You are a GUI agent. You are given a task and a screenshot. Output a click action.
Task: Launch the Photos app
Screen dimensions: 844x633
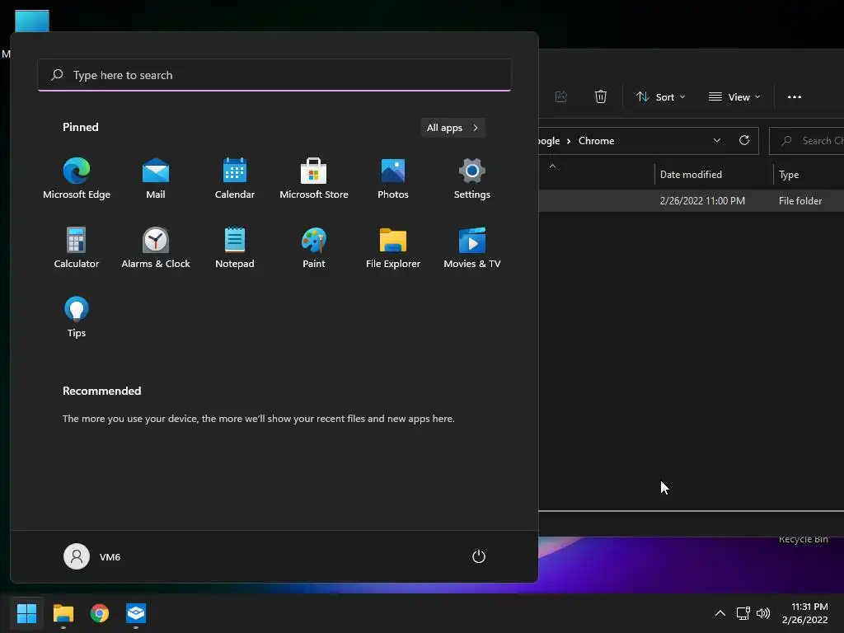click(x=393, y=179)
